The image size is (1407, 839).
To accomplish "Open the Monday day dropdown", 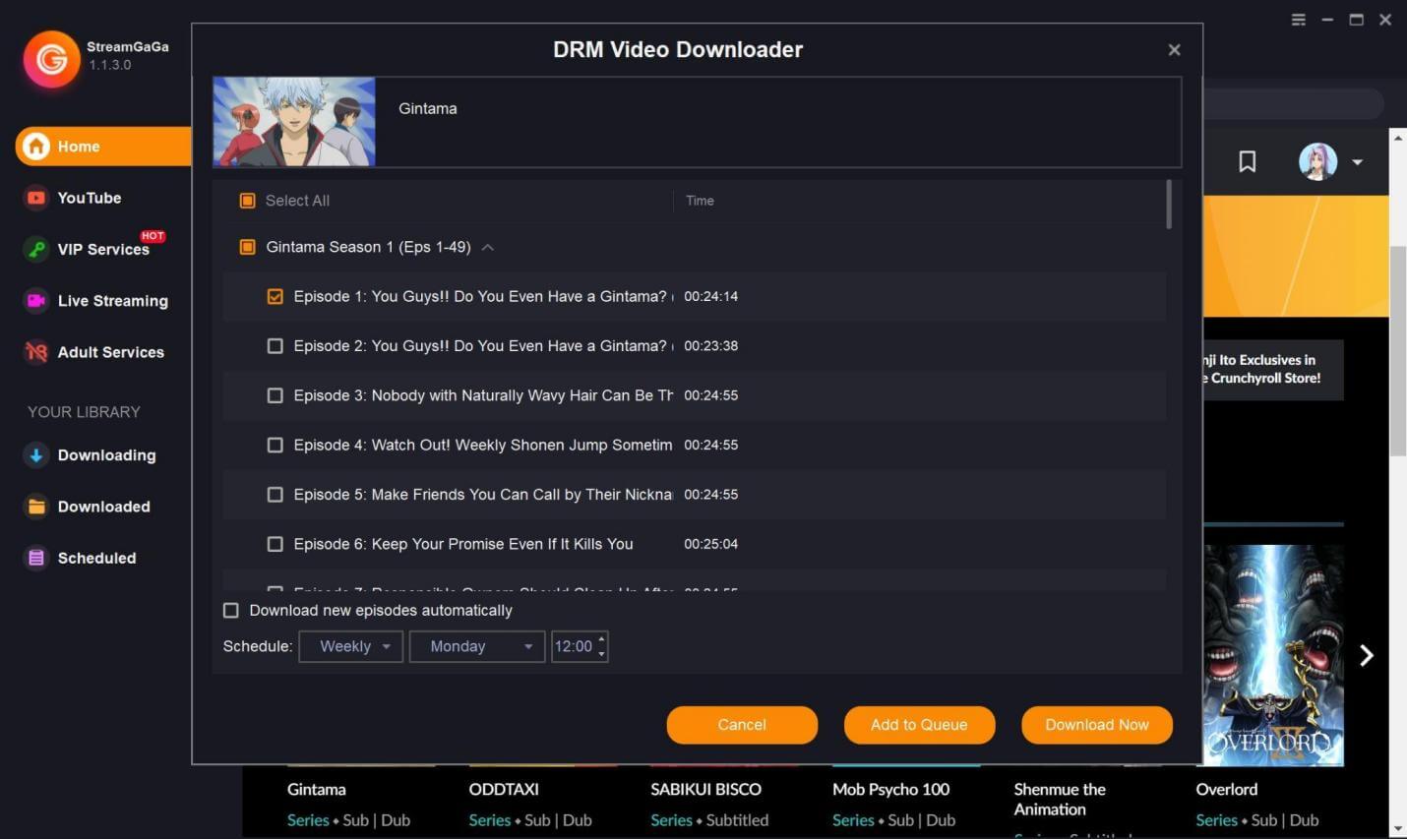I will [477, 646].
